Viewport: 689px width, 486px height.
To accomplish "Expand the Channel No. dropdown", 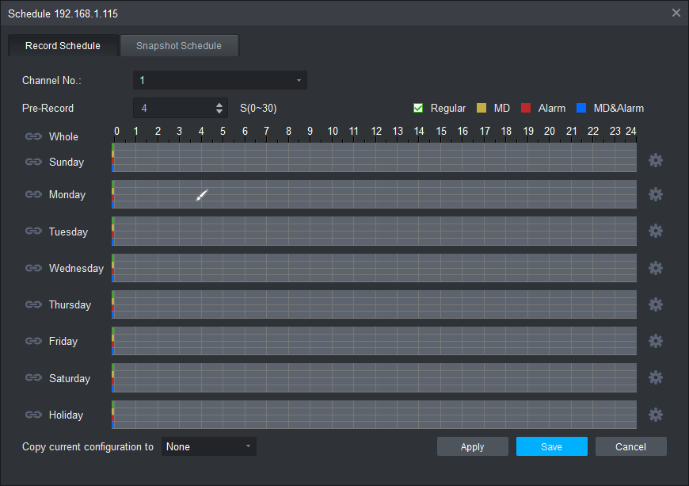I will click(219, 80).
